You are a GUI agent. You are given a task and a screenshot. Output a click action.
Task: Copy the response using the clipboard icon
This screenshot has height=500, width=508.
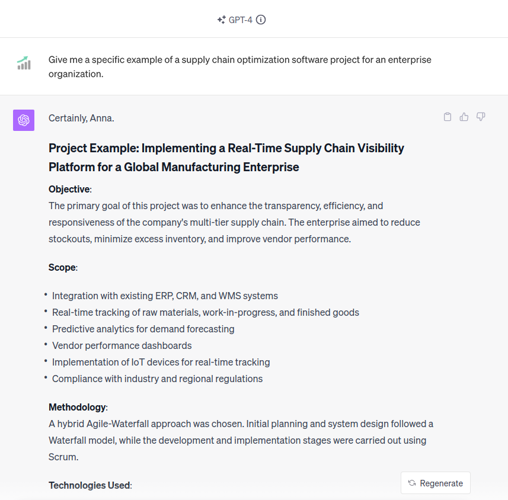448,117
